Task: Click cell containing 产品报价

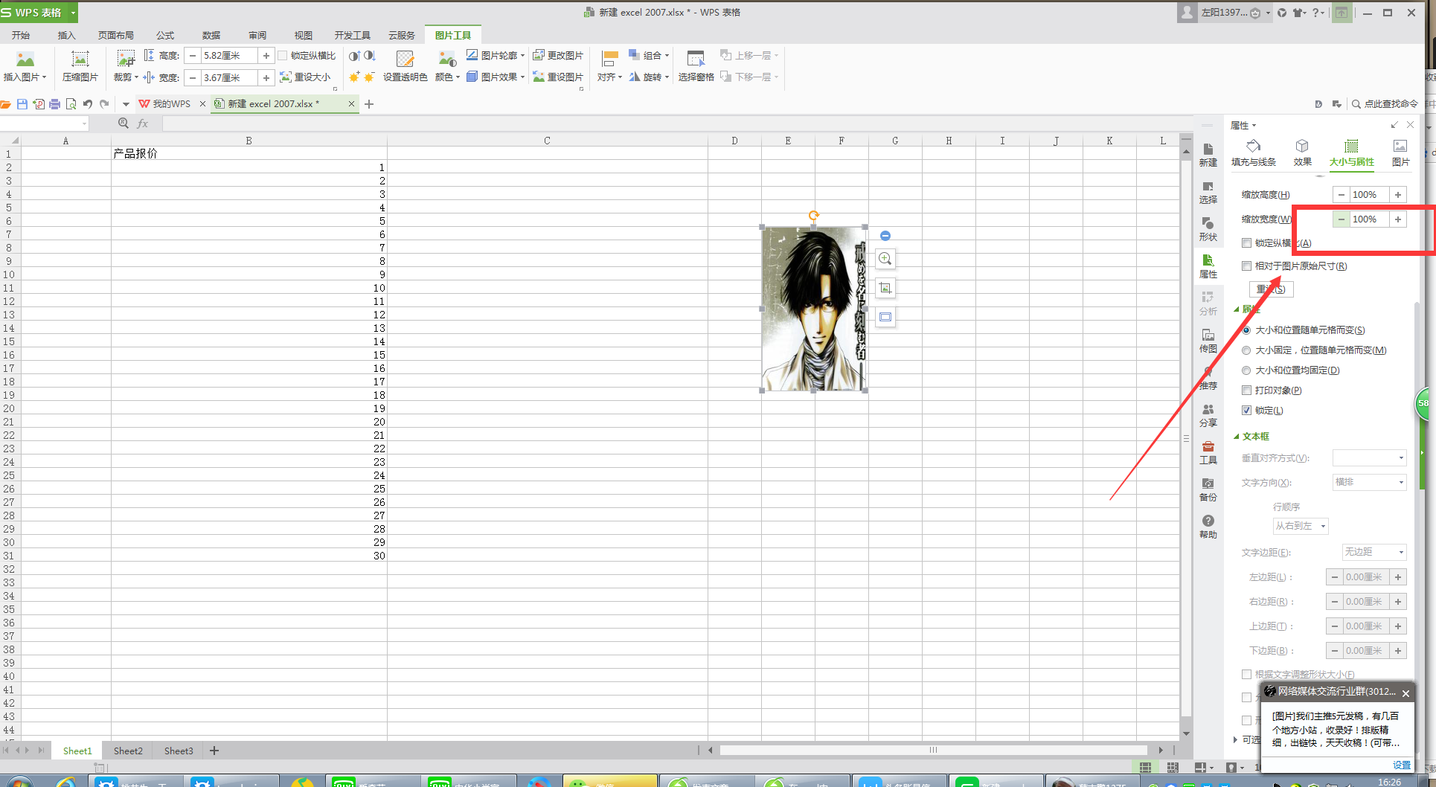Action: coord(249,153)
